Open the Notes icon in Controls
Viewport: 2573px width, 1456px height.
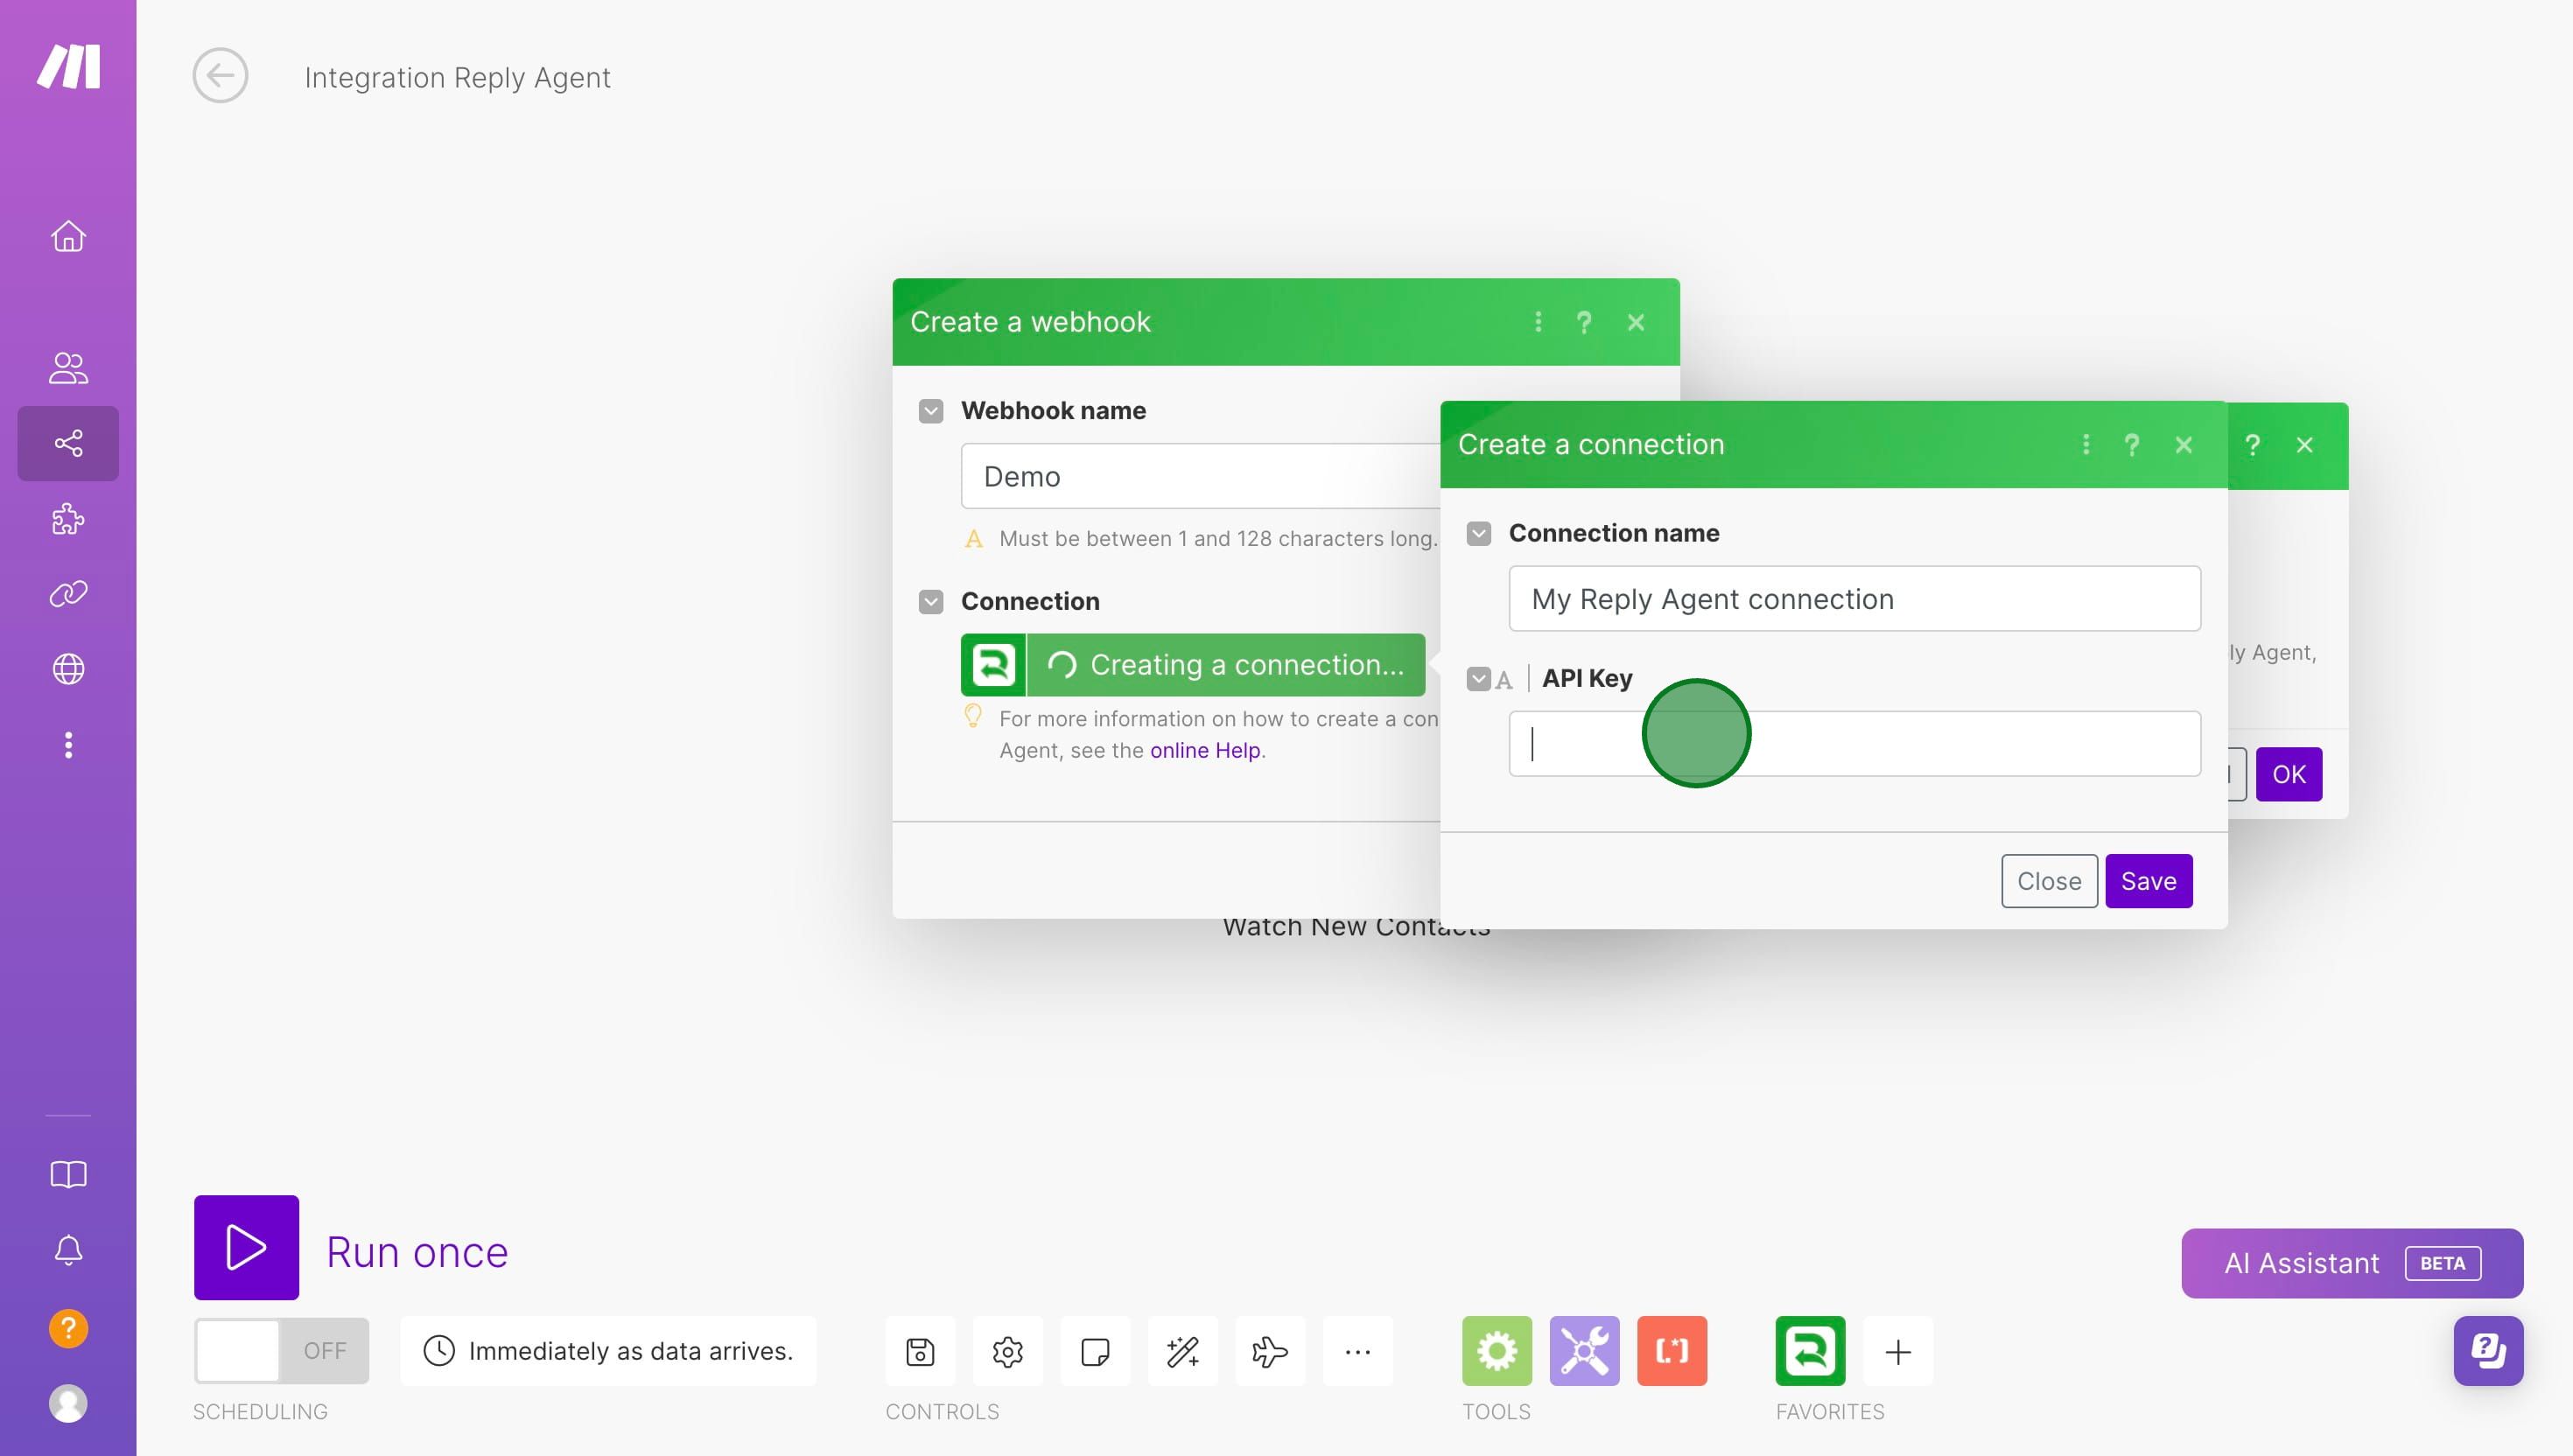point(1095,1352)
